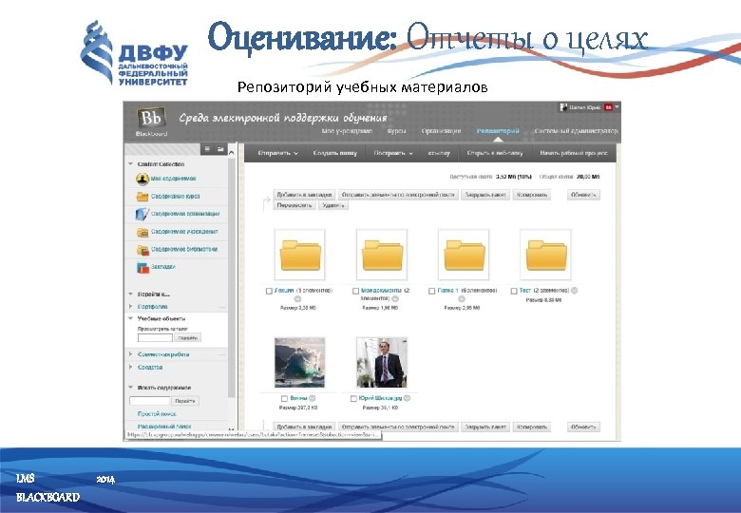Click top Загрузить пакет button
Viewport: 741px width, 513px height.
click(x=485, y=195)
